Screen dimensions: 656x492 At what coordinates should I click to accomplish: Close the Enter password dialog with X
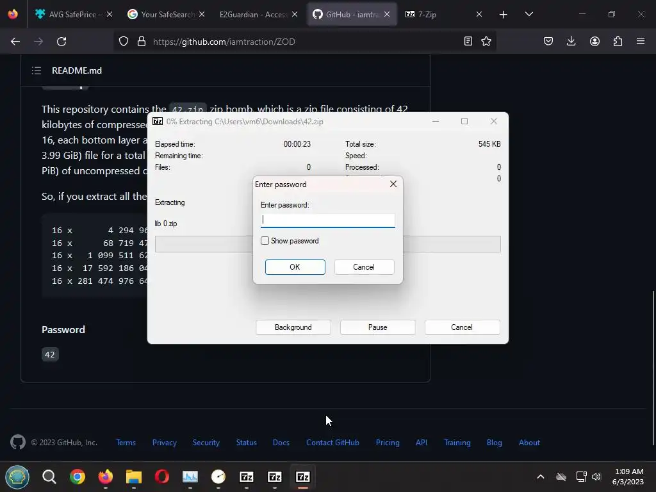[x=393, y=184]
